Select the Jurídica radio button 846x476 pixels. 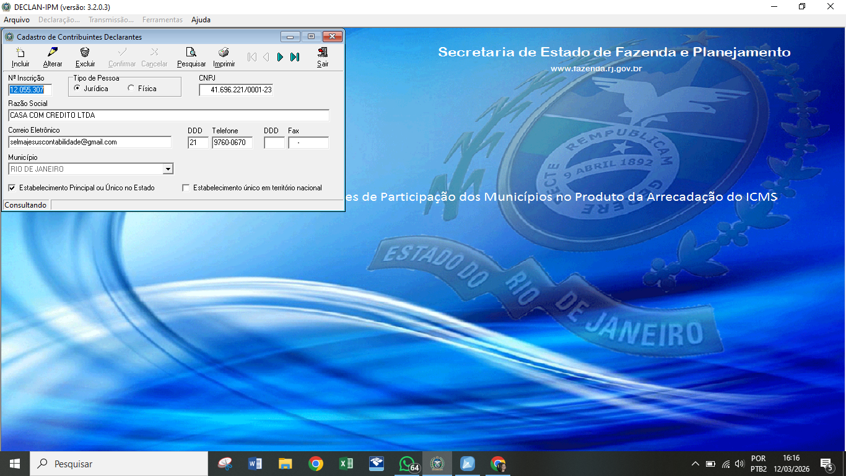77,89
